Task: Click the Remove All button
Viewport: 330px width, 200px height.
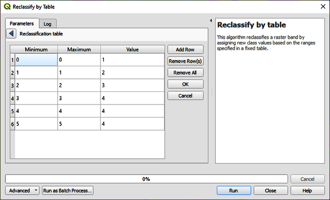Action: [x=185, y=73]
